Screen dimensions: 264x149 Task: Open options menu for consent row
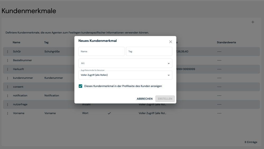point(8,87)
